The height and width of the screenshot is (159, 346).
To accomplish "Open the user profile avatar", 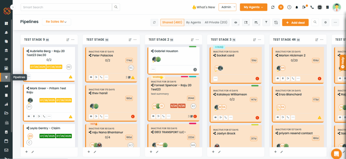I will pyautogui.click(x=337, y=7).
